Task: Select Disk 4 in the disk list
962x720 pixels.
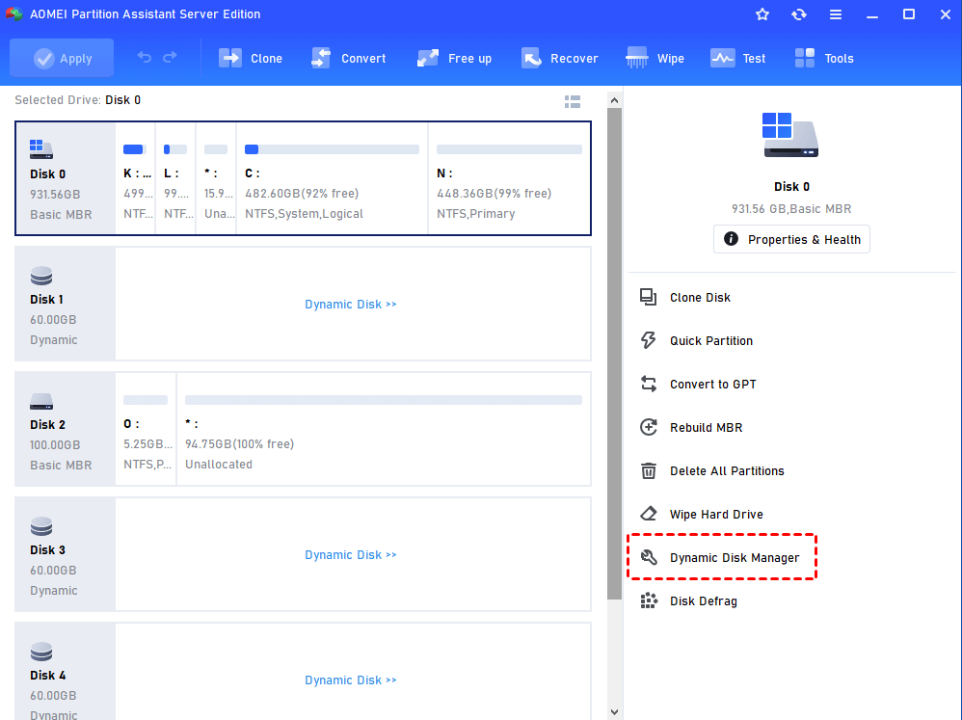Action: click(x=65, y=672)
